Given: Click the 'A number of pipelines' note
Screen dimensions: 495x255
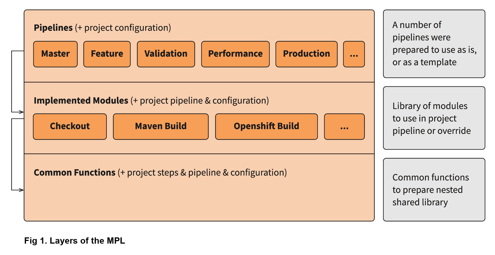Looking at the screenshot, I should click(434, 44).
